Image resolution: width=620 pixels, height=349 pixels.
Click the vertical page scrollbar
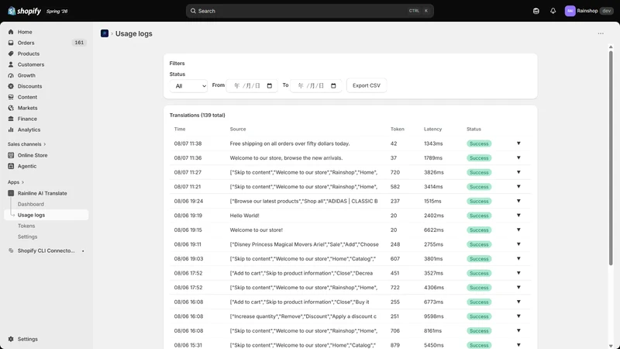coord(611,158)
